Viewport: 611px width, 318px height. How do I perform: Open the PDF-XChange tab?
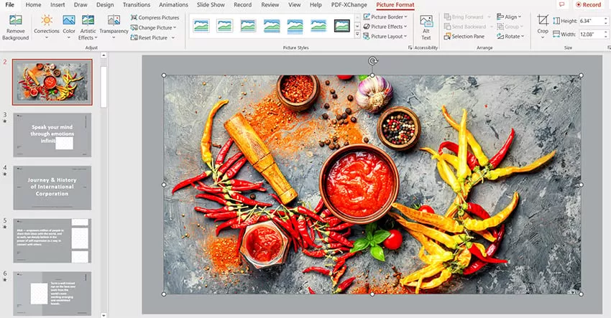click(349, 5)
